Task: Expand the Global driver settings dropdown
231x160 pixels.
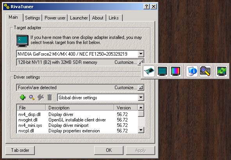Action: tap(141, 97)
